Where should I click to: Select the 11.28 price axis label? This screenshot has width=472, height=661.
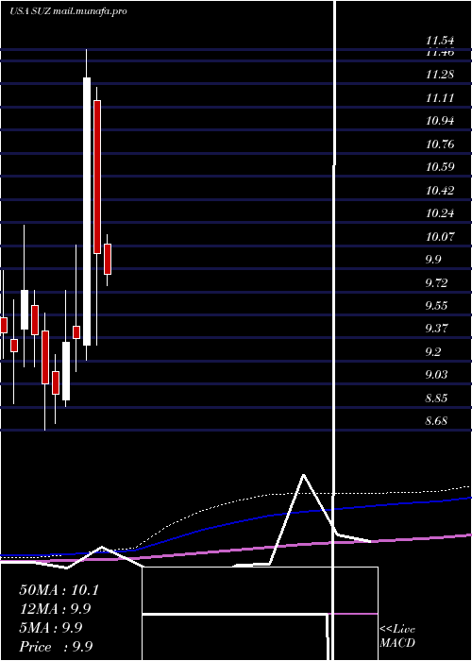tap(440, 75)
